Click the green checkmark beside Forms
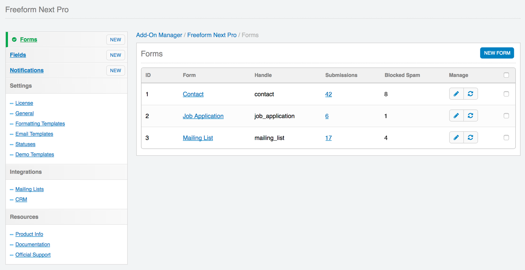The height and width of the screenshot is (270, 525). point(14,39)
